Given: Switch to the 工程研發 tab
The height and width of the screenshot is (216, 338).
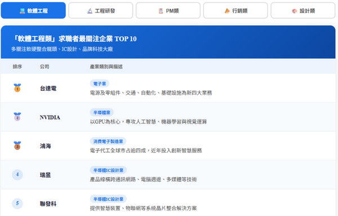Looking at the screenshot, I should pyautogui.click(x=101, y=11).
